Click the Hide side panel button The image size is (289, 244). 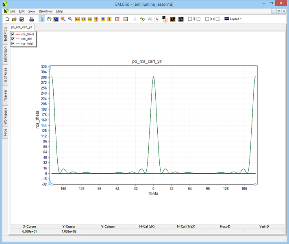pos(5,132)
